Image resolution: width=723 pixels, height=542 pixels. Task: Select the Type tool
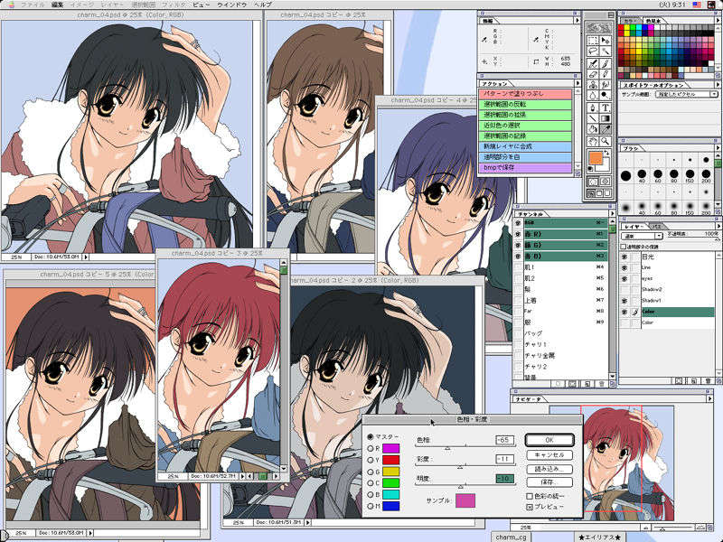click(606, 107)
